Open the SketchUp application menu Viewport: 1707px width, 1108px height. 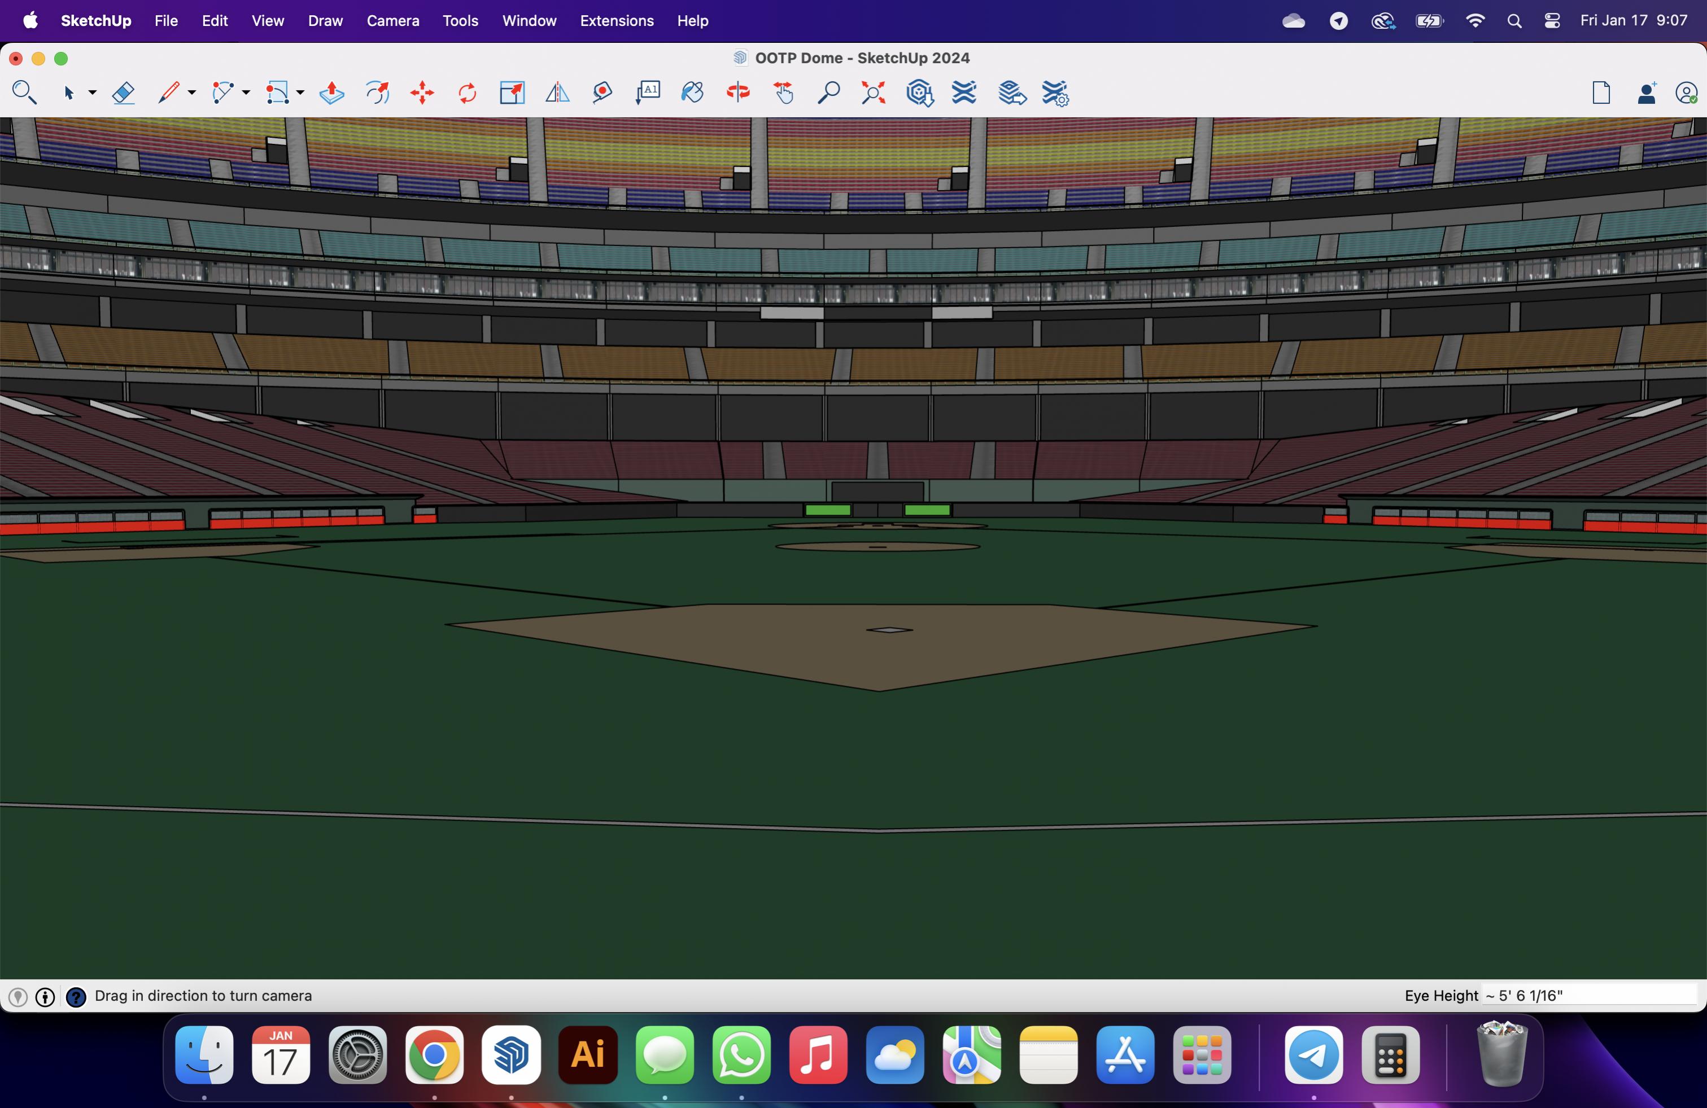pyautogui.click(x=96, y=21)
